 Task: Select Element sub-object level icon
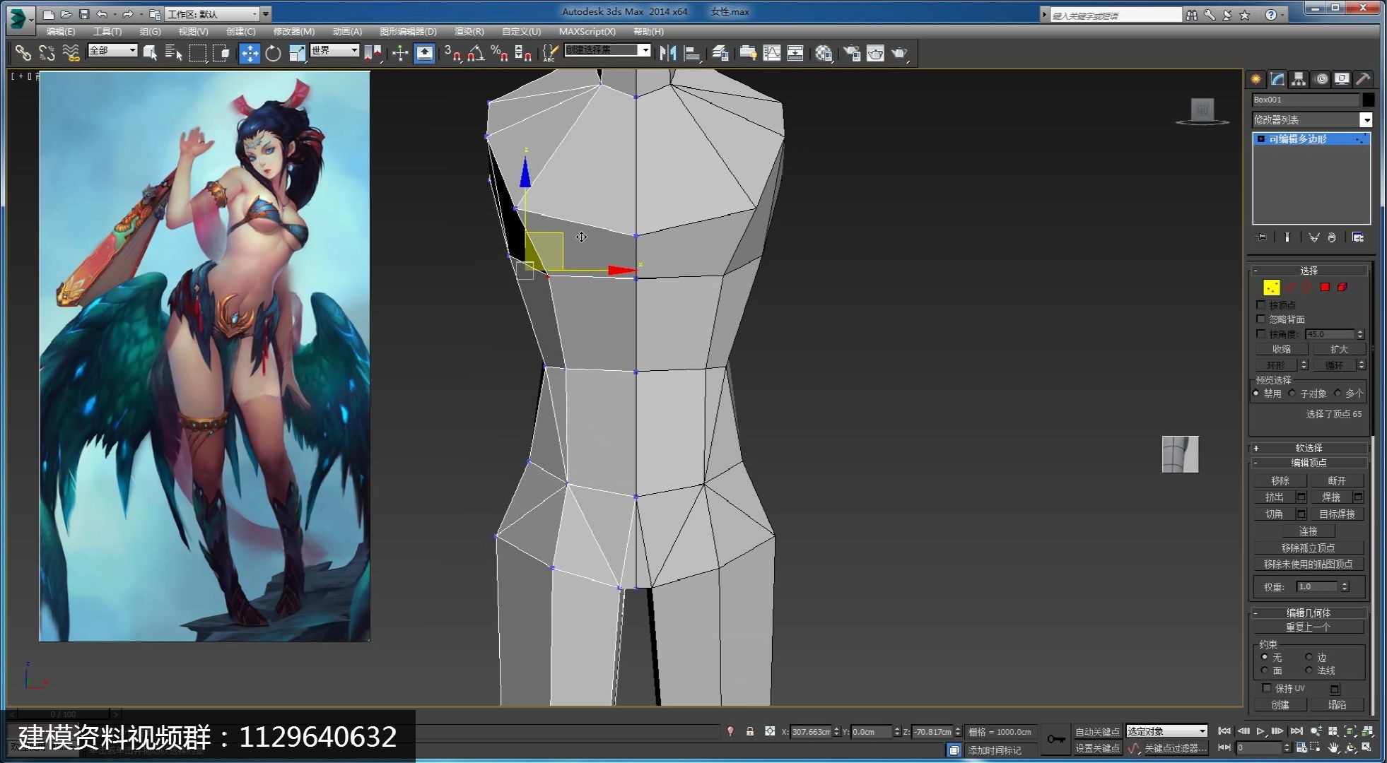pyautogui.click(x=1342, y=287)
